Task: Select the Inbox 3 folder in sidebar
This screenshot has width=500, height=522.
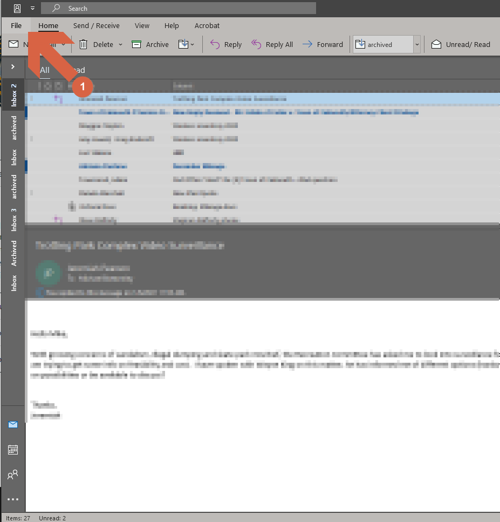Action: pyautogui.click(x=13, y=220)
